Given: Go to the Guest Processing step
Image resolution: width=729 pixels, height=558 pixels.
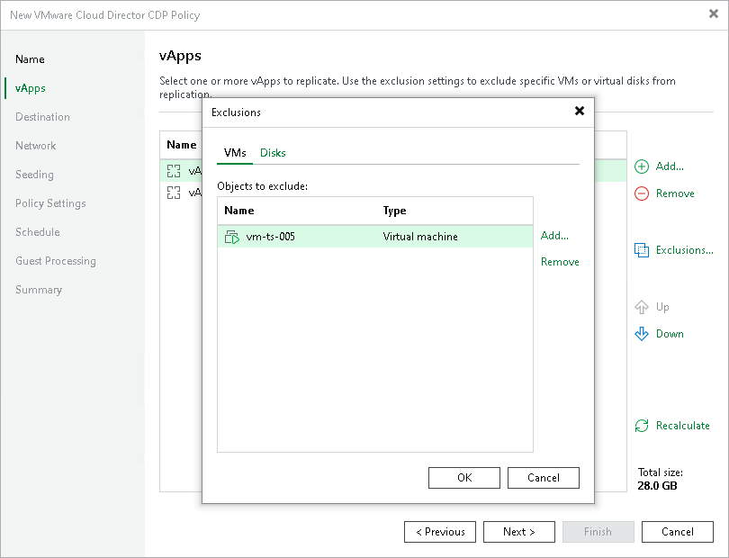Looking at the screenshot, I should pos(55,261).
